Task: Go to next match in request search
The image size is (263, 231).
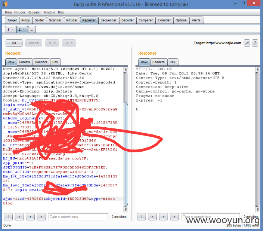Action: tap(41, 217)
